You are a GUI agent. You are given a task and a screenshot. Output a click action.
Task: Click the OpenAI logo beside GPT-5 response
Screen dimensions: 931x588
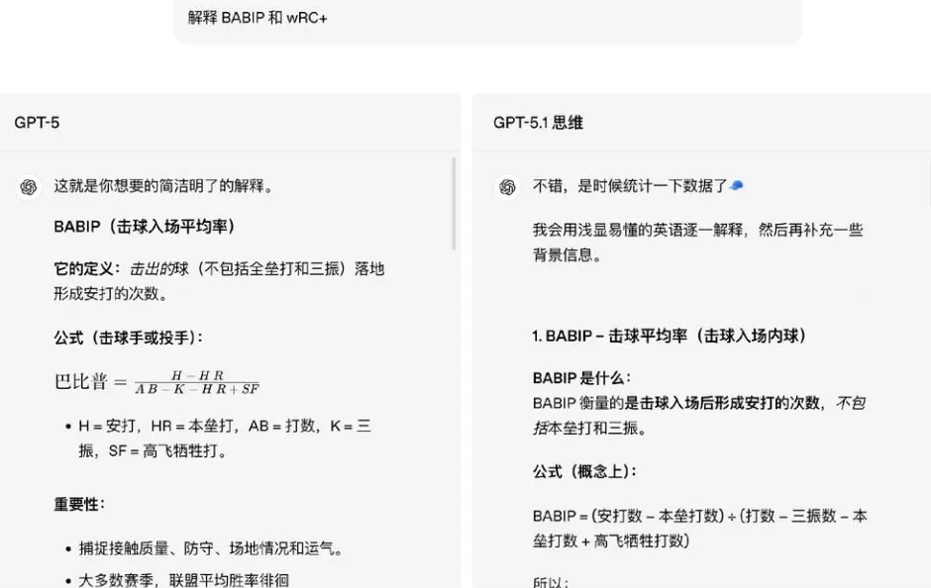point(28,187)
